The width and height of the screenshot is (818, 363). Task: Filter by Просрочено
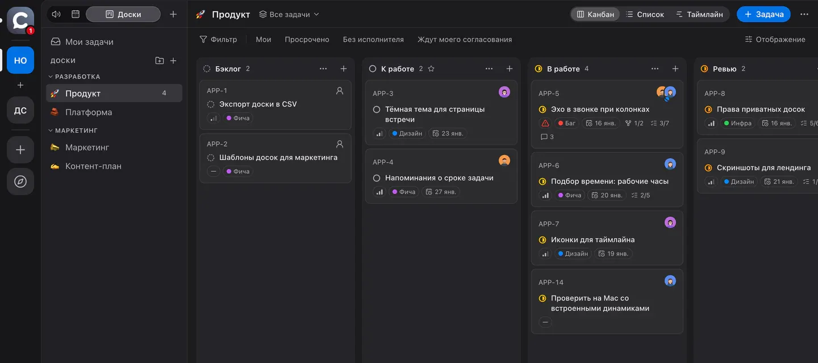(307, 40)
